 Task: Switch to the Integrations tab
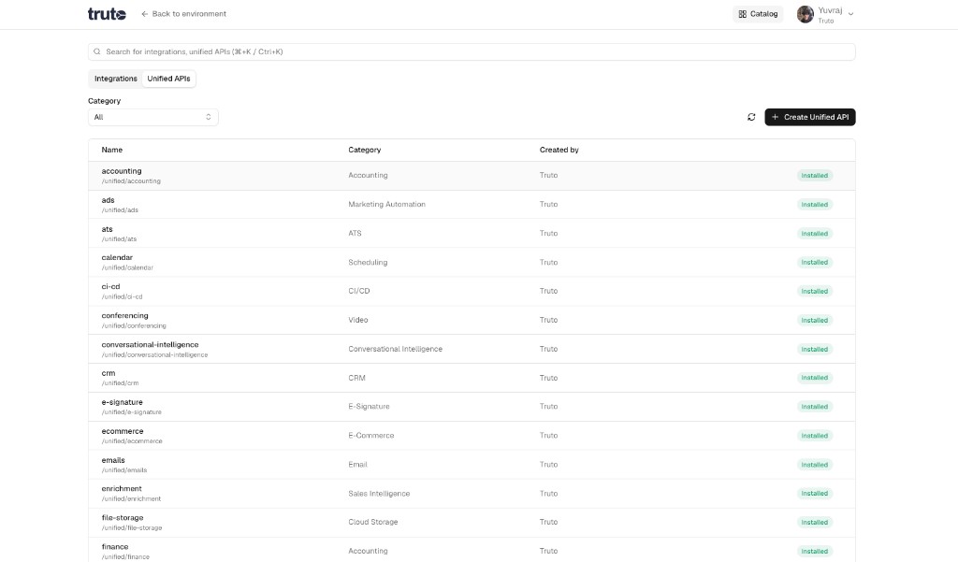tap(115, 79)
